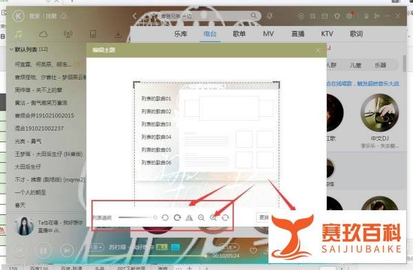
Task: Open the skin shirt icon in header
Action: 337,16
